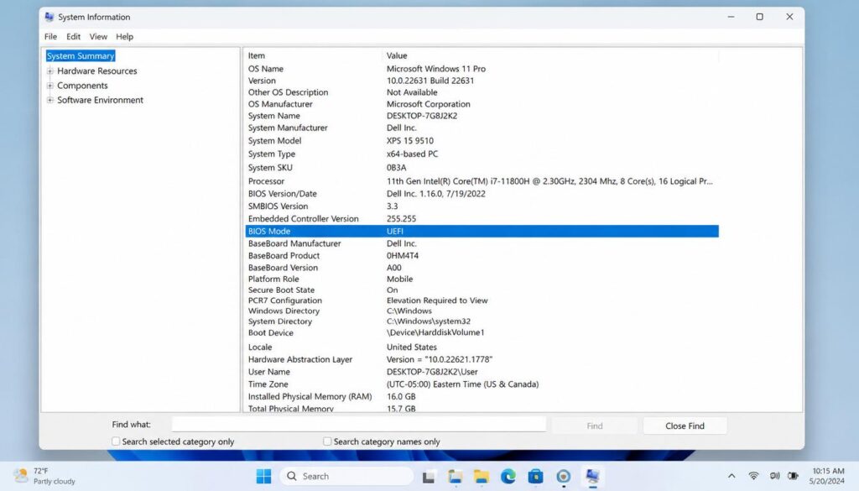The height and width of the screenshot is (491, 859).
Task: Select the Windows Directory row
Action: 482,311
